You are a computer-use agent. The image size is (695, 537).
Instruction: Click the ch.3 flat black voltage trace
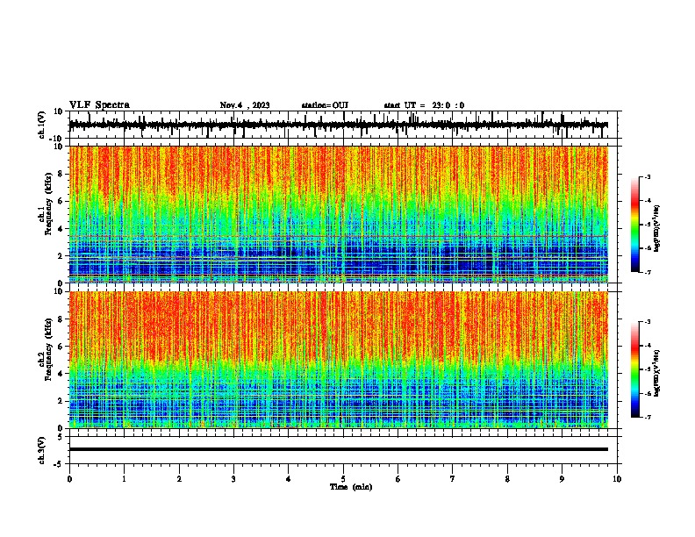click(339, 449)
